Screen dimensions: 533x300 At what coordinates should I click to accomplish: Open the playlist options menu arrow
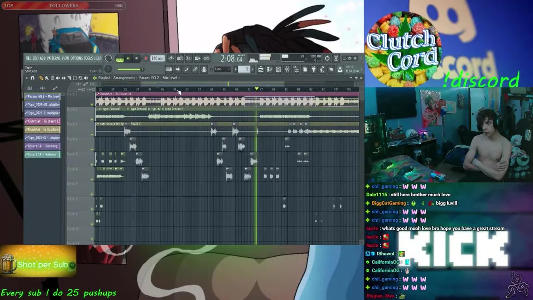tap(27, 78)
